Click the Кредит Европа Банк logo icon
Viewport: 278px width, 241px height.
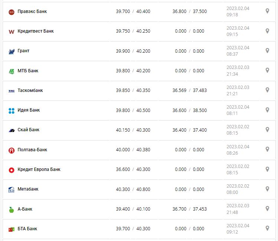pyautogui.click(x=11, y=170)
